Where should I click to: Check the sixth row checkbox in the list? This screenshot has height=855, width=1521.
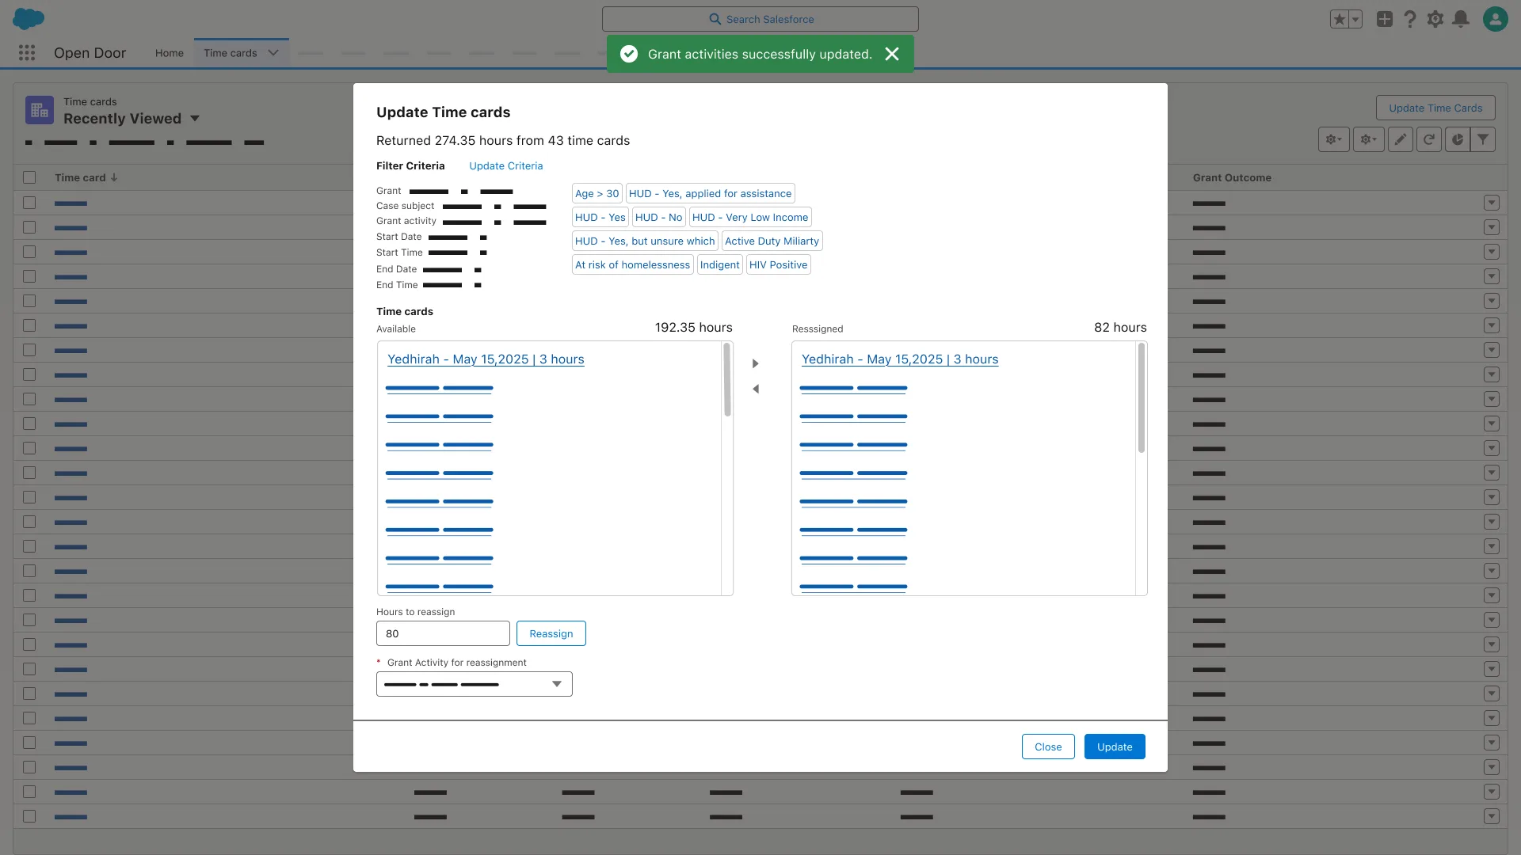(29, 325)
